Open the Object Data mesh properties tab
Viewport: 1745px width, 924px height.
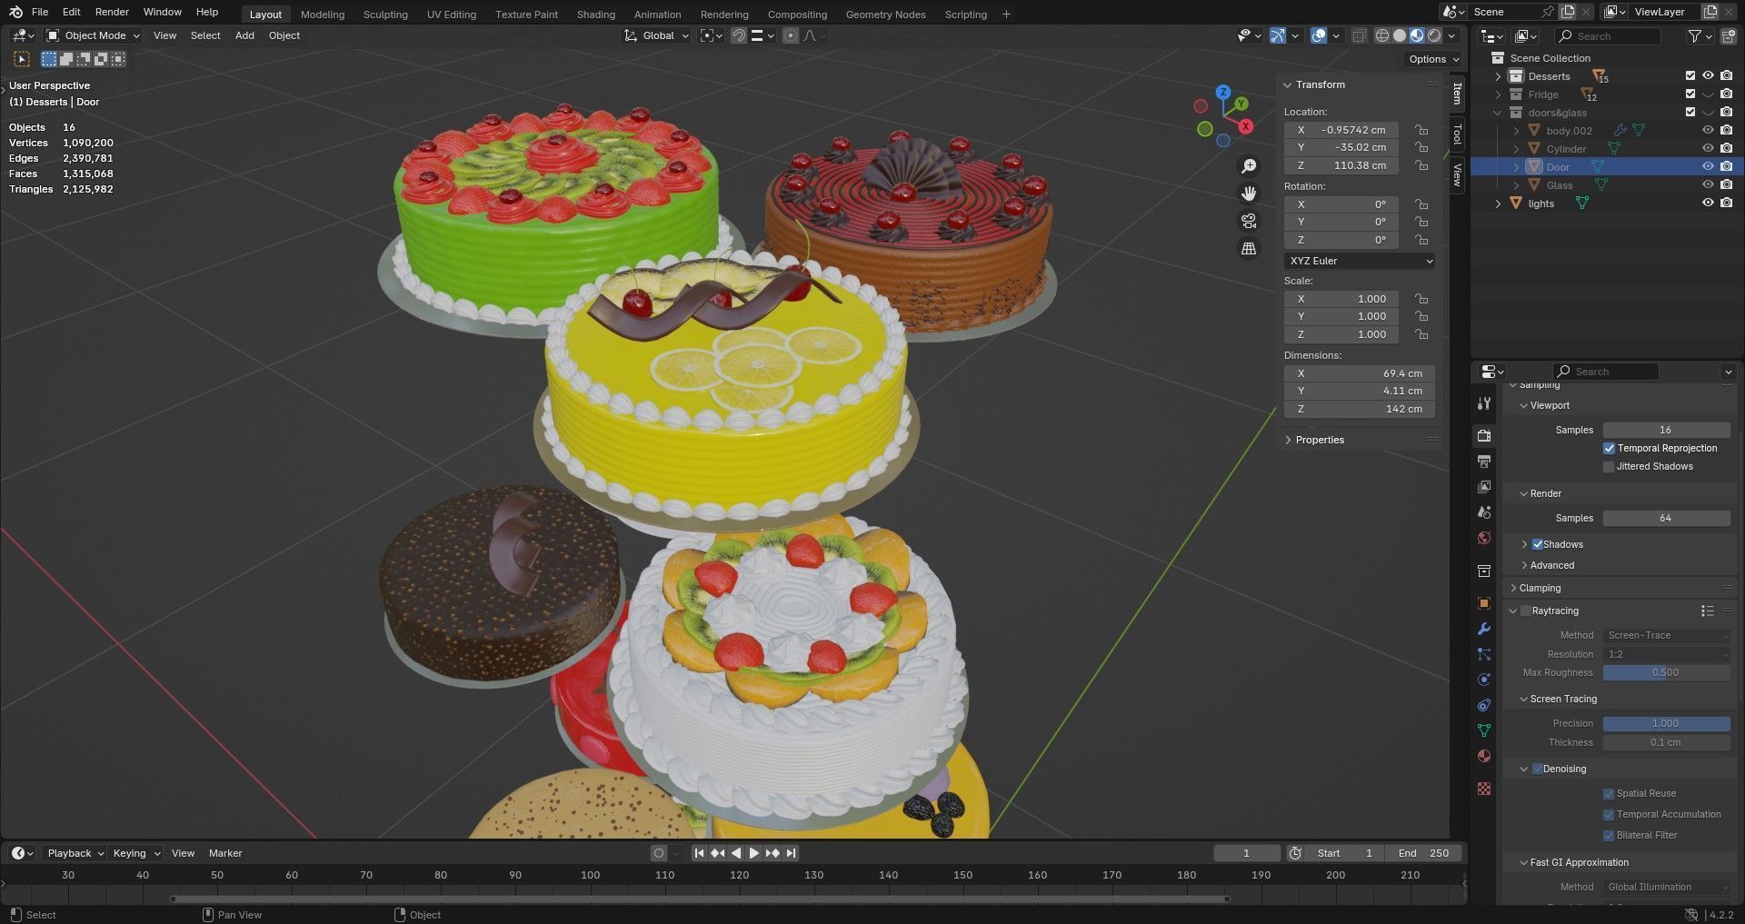point(1484,730)
